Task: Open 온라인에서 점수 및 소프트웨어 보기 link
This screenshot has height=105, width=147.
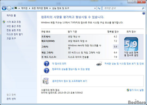Action: click(x=69, y=81)
